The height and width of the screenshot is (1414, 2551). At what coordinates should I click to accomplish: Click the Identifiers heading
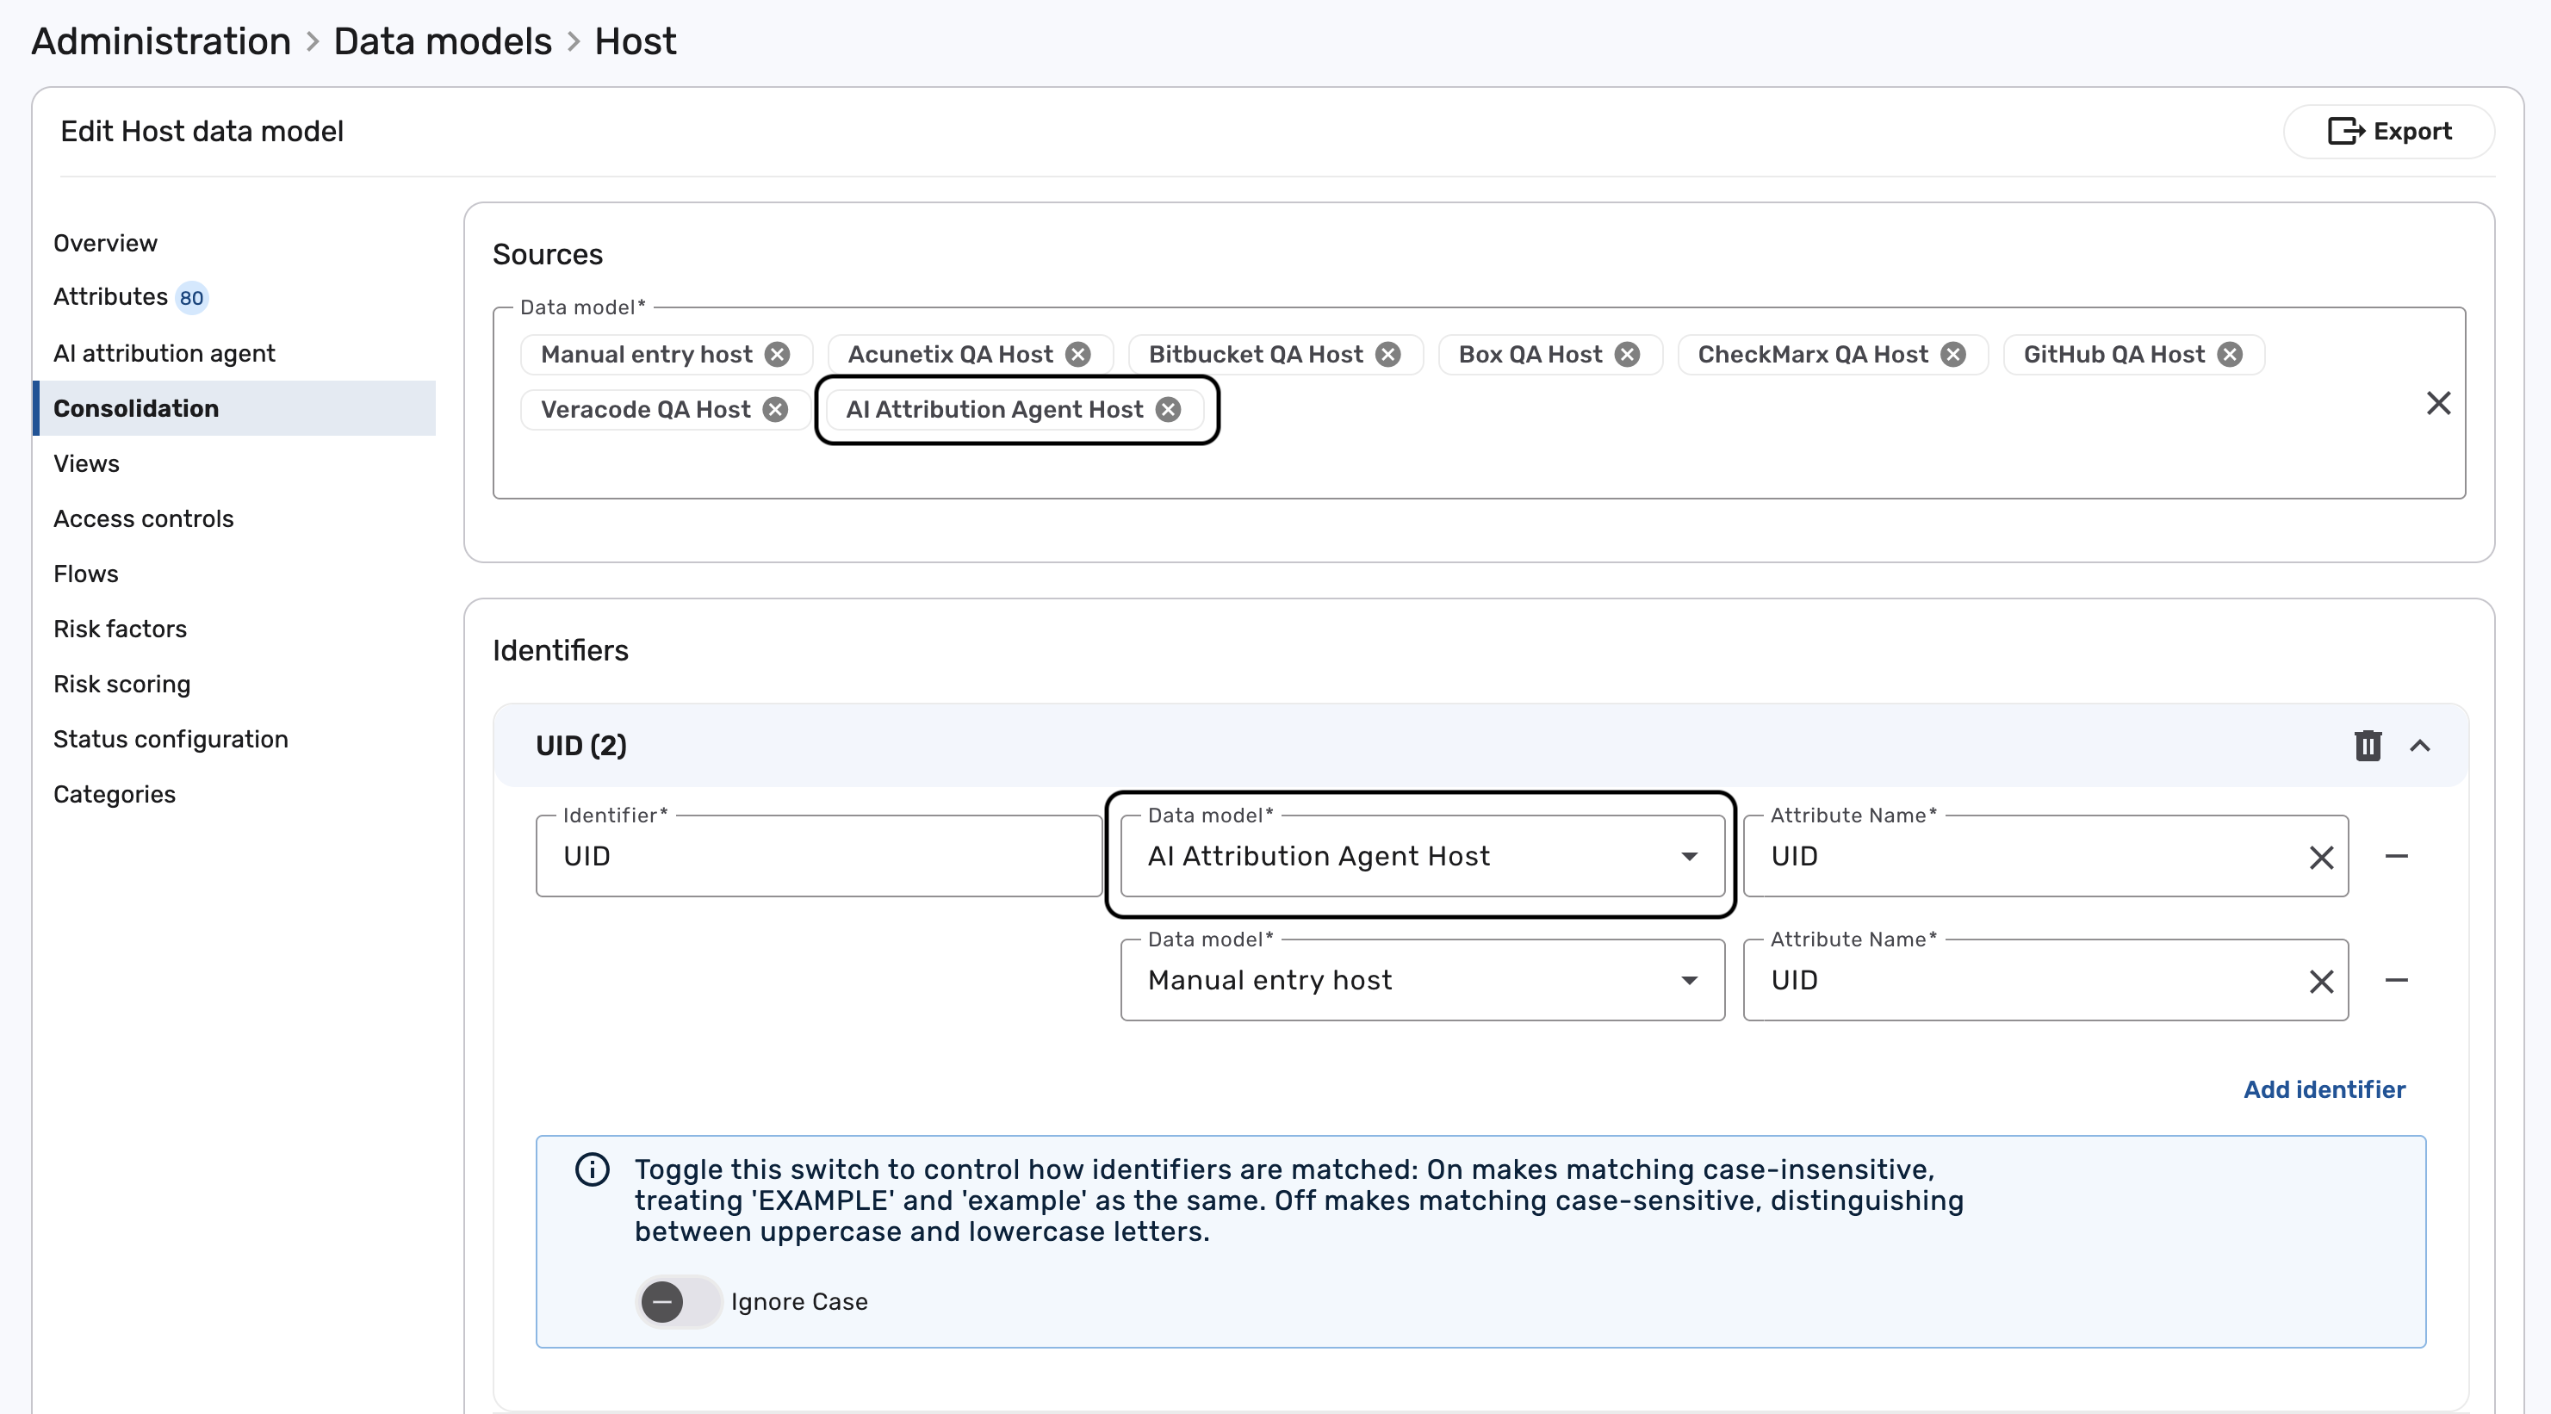click(561, 650)
